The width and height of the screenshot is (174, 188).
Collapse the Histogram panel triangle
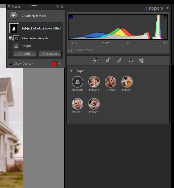pyautogui.click(x=167, y=8)
